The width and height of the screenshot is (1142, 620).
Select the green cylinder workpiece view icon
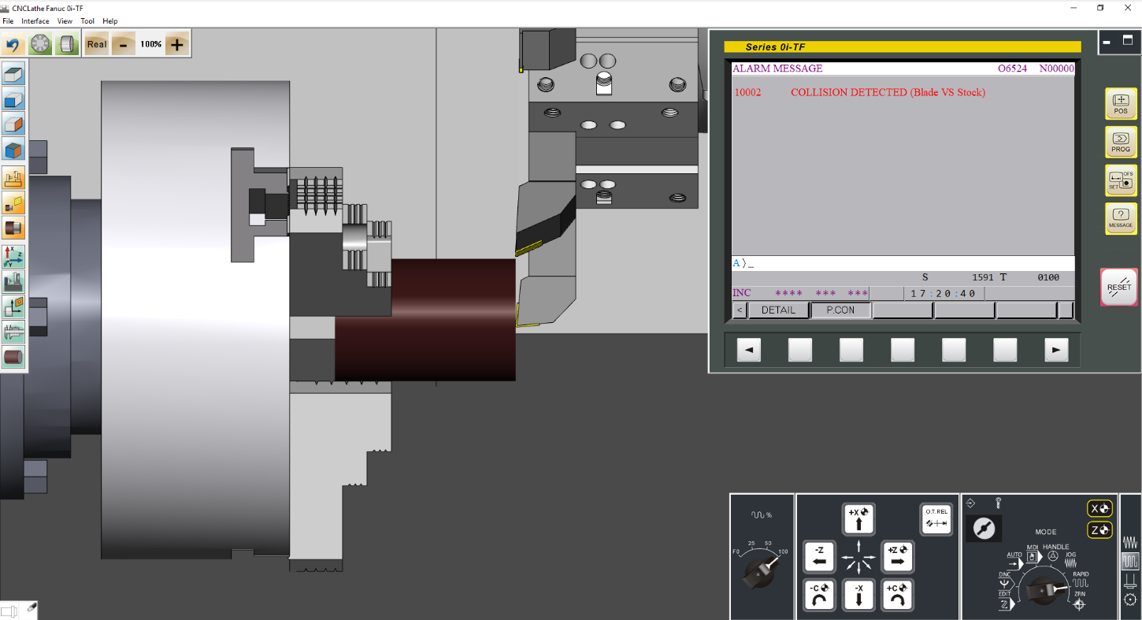(x=67, y=44)
